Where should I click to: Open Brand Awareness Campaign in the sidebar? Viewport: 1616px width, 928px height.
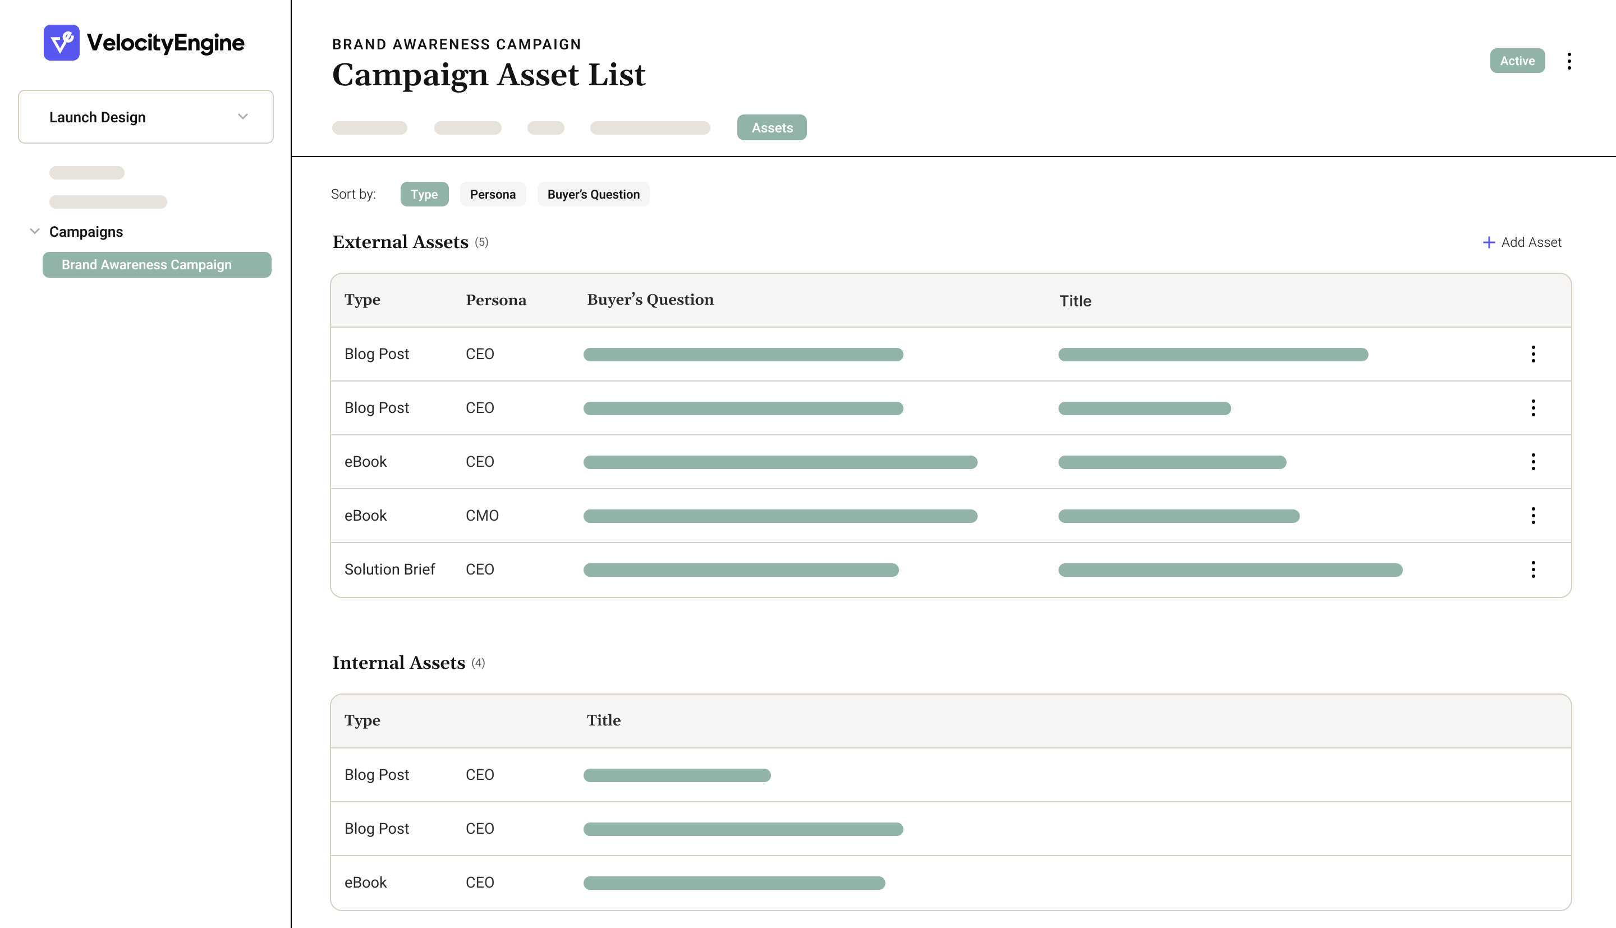click(157, 264)
